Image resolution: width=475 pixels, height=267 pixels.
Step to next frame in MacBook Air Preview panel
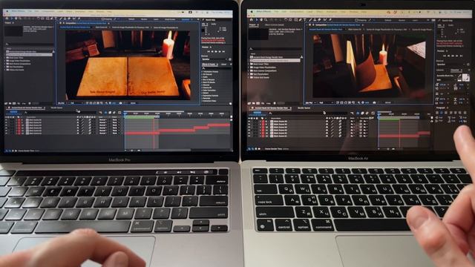(456, 56)
